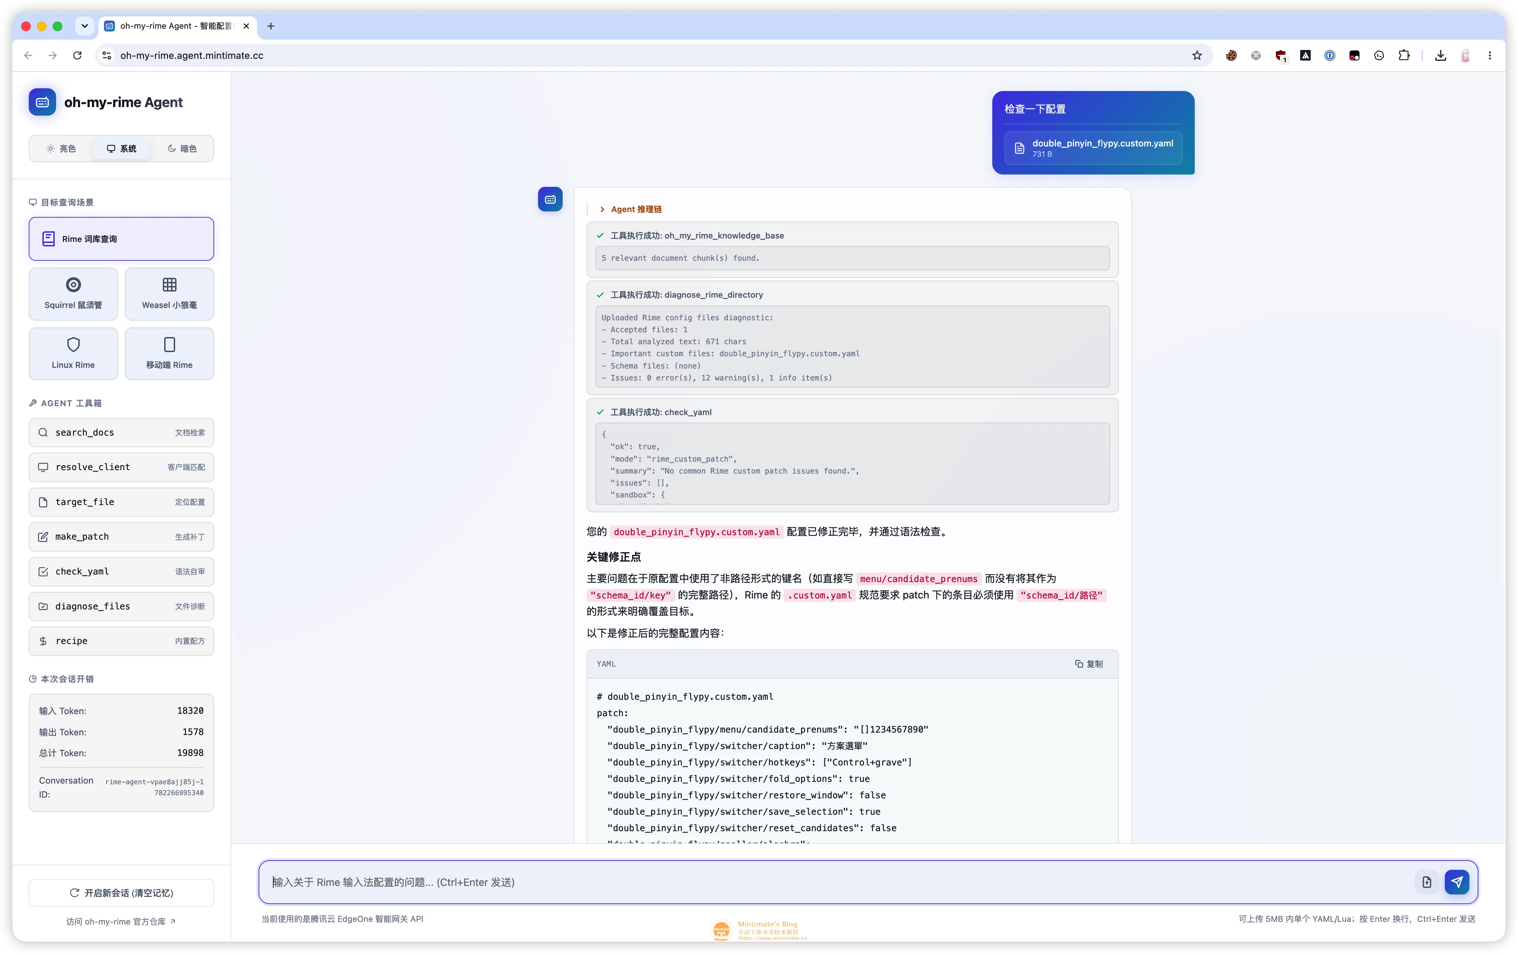Open the browser Downloads icon
This screenshot has height=954, width=1518.
tap(1440, 55)
